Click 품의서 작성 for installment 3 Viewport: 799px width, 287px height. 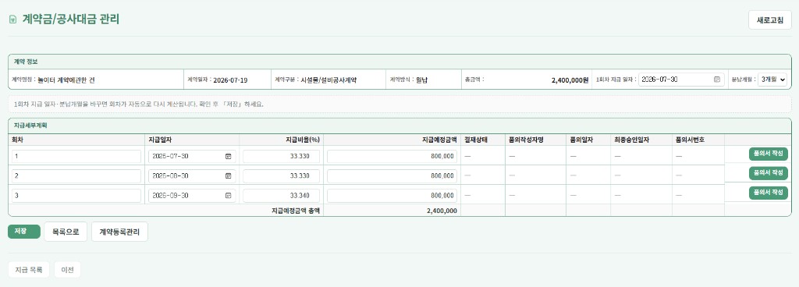[x=768, y=193]
